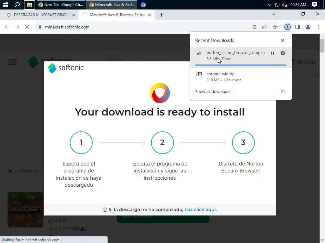Viewport: 325px width, 243px height.
Task: Click the muted volume tray icon
Action: [x=285, y=5]
